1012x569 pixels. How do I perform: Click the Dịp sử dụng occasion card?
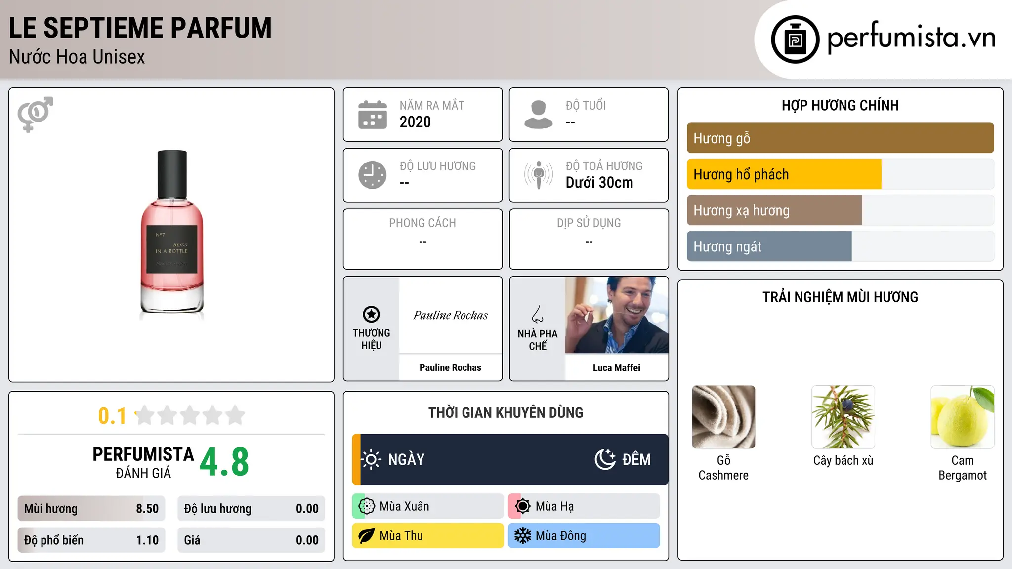click(589, 239)
